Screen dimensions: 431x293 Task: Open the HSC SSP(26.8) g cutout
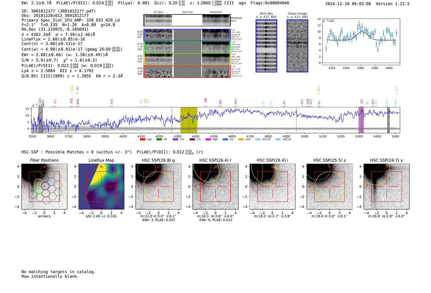(x=158, y=187)
